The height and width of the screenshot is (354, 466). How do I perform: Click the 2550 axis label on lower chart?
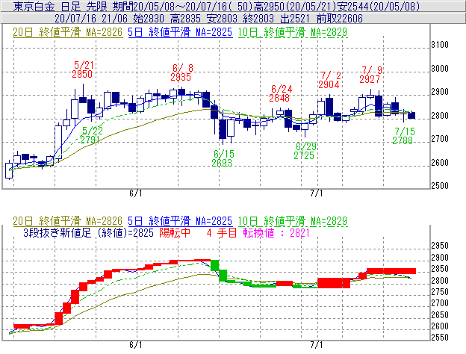[x=440, y=338]
